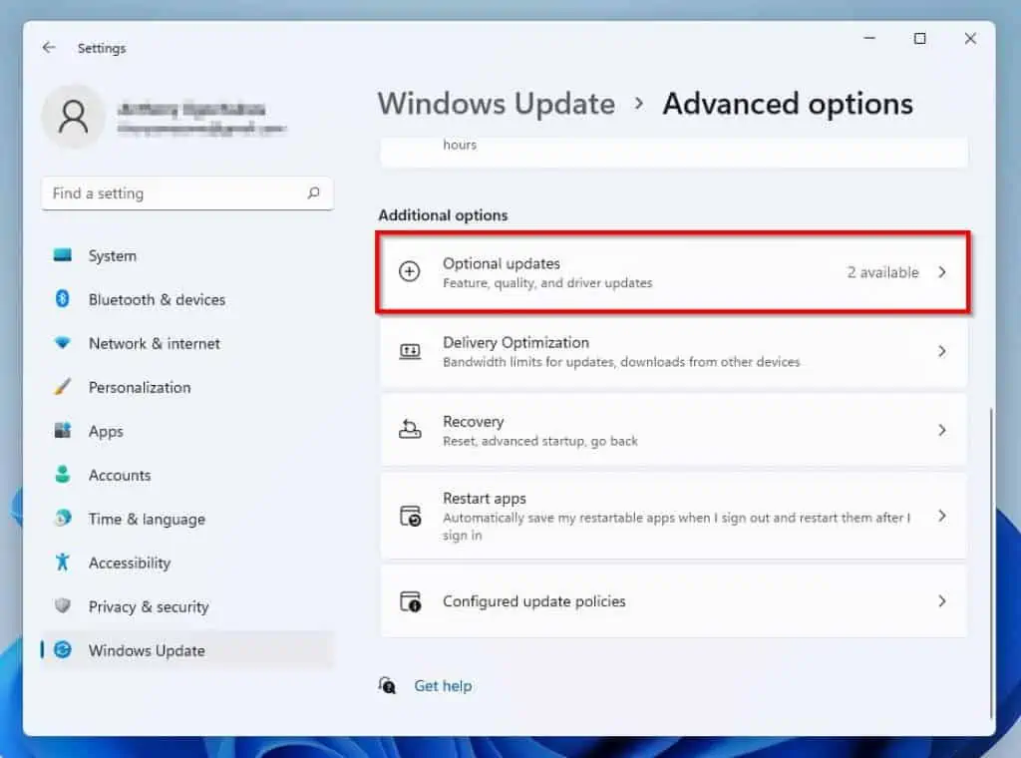Click the blurred account name
1021x758 pixels.
192,109
